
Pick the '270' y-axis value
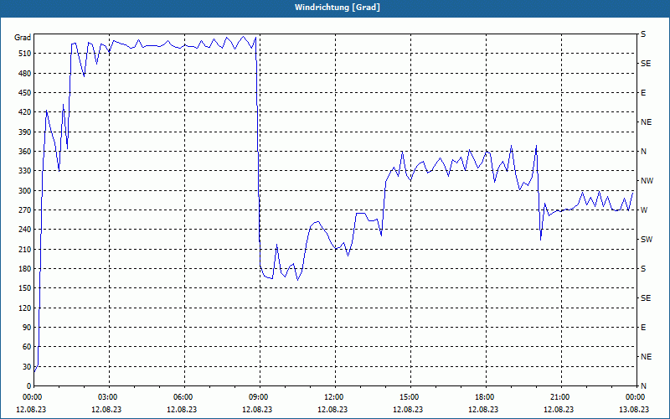click(24, 210)
